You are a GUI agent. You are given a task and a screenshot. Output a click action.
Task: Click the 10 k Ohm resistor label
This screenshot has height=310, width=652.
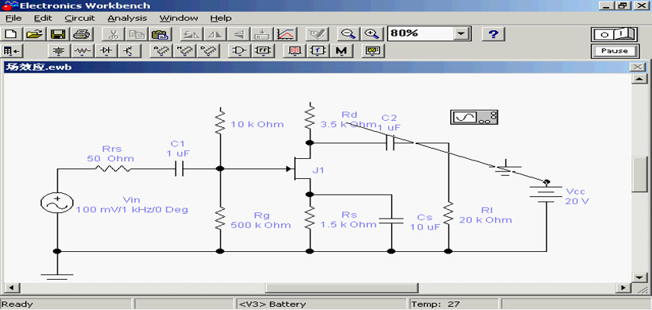(x=258, y=124)
